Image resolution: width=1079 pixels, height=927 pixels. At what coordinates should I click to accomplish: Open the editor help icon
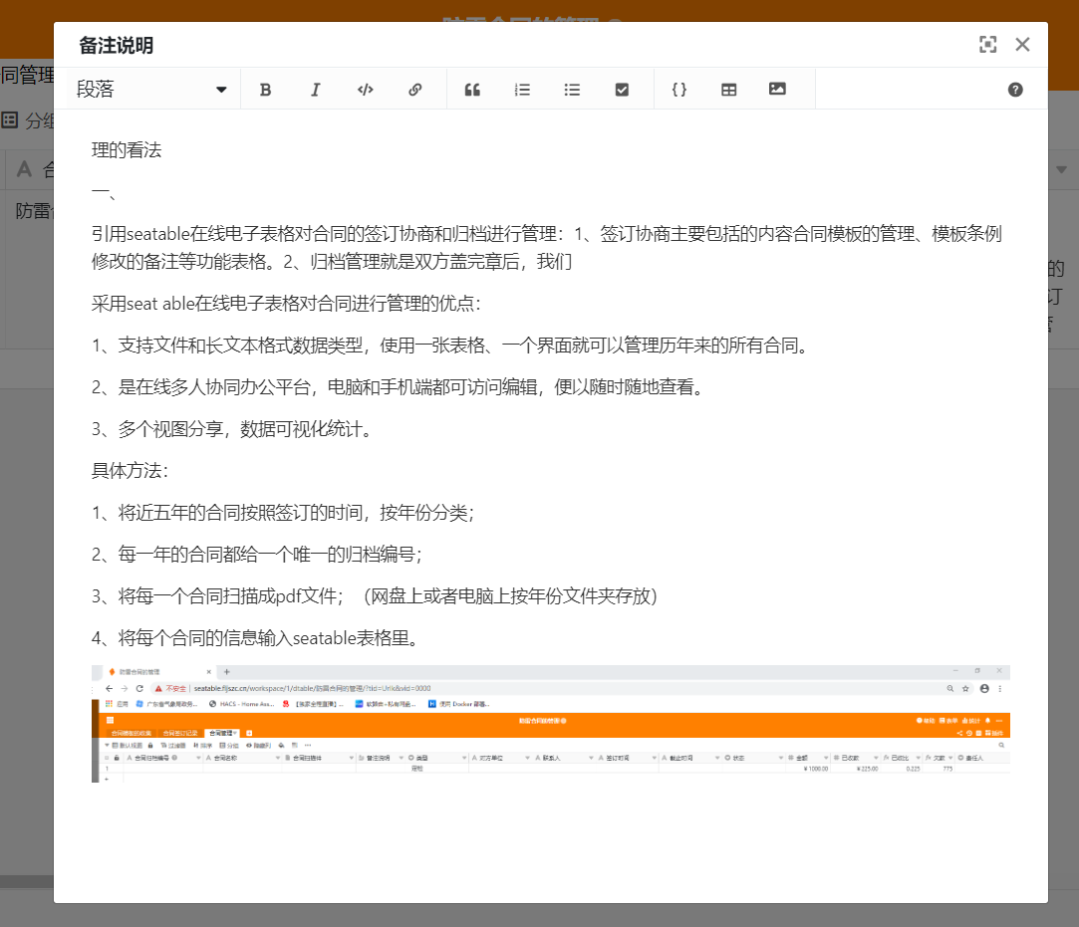point(1015,90)
